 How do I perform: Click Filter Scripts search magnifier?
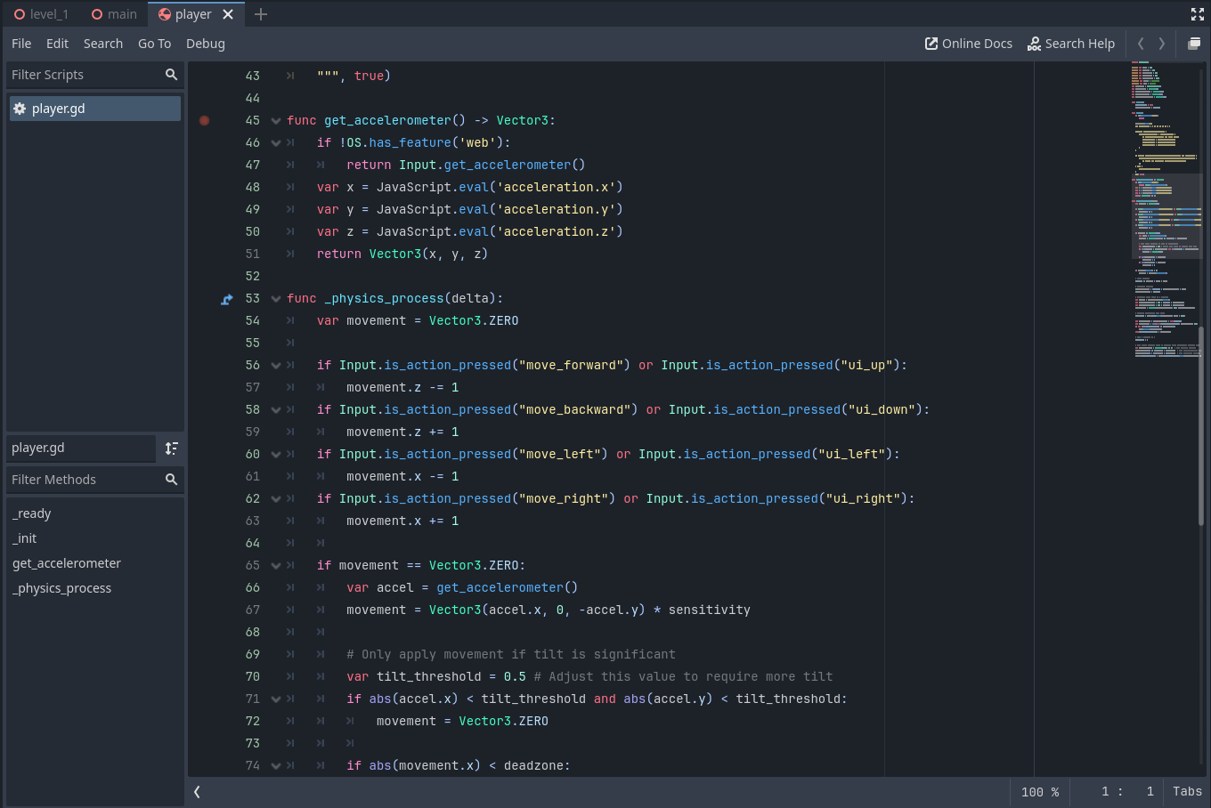click(171, 75)
